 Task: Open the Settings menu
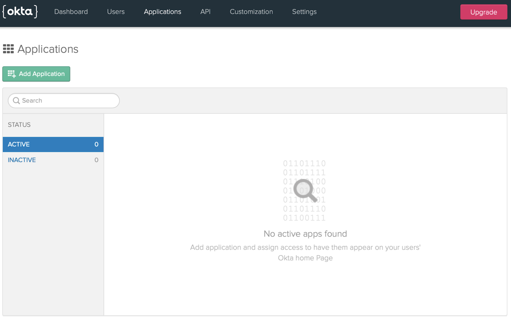[x=304, y=12]
